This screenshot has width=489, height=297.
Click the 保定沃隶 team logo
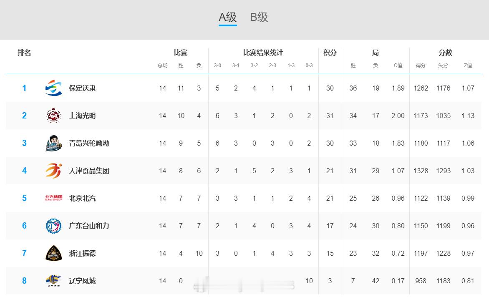point(53,88)
